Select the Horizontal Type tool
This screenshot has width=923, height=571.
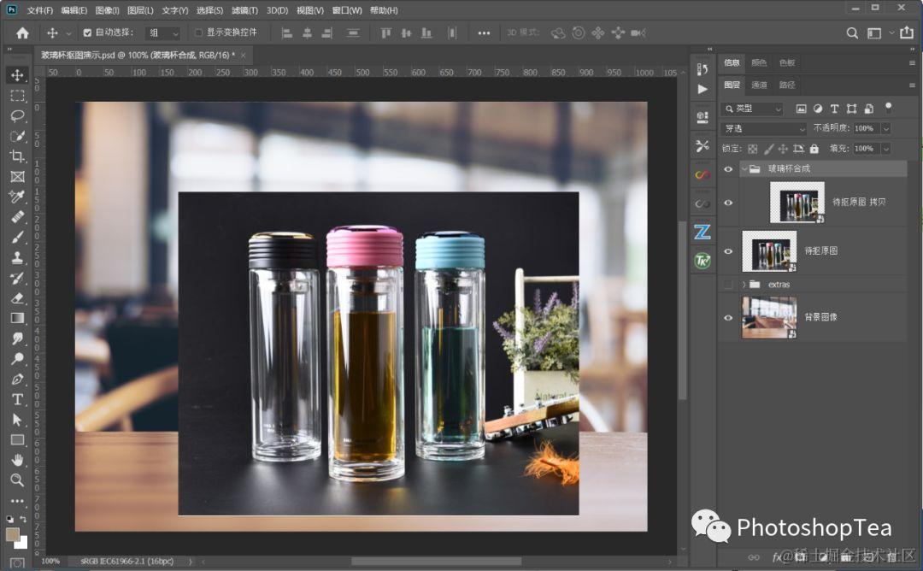(17, 399)
